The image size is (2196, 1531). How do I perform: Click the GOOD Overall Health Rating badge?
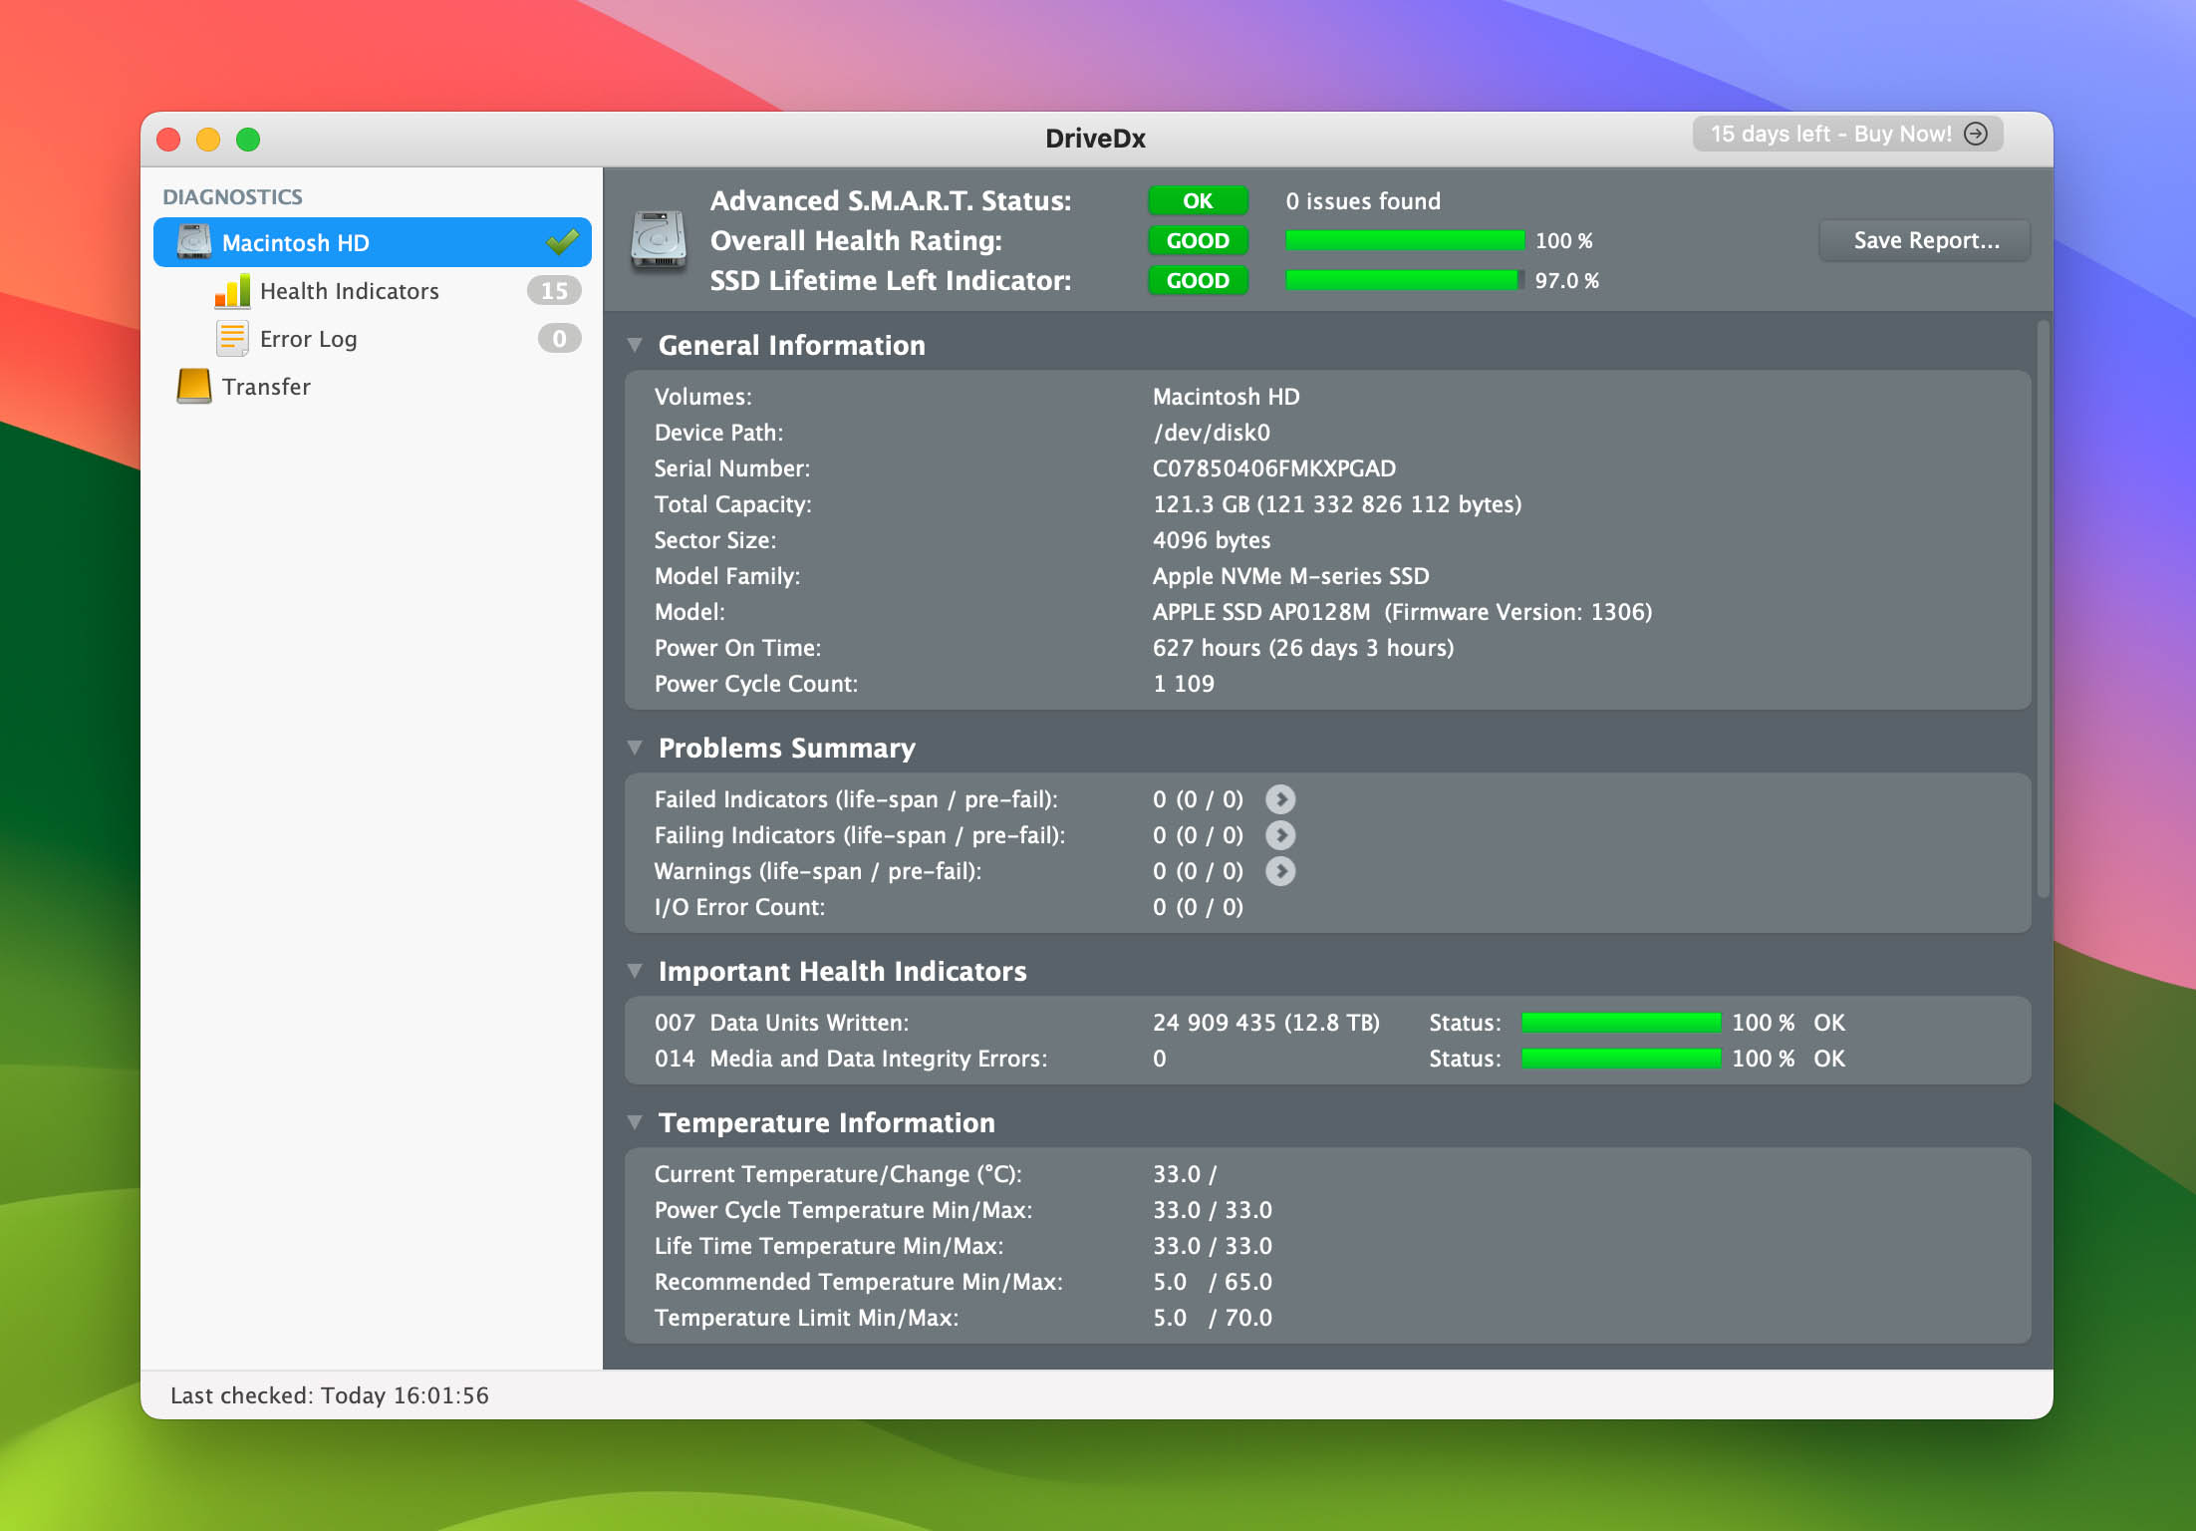[1198, 240]
